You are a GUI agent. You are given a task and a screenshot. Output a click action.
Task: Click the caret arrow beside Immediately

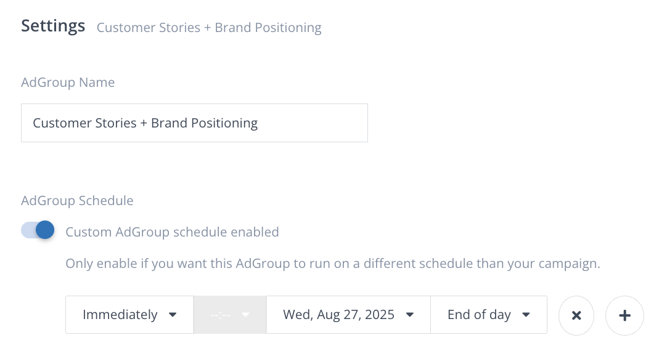[x=173, y=315]
